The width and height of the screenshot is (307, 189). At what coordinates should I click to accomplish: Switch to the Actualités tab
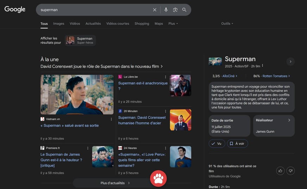tap(93, 23)
